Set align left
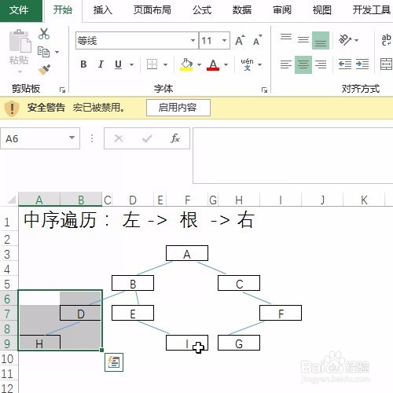This screenshot has height=393, width=393. [286, 64]
